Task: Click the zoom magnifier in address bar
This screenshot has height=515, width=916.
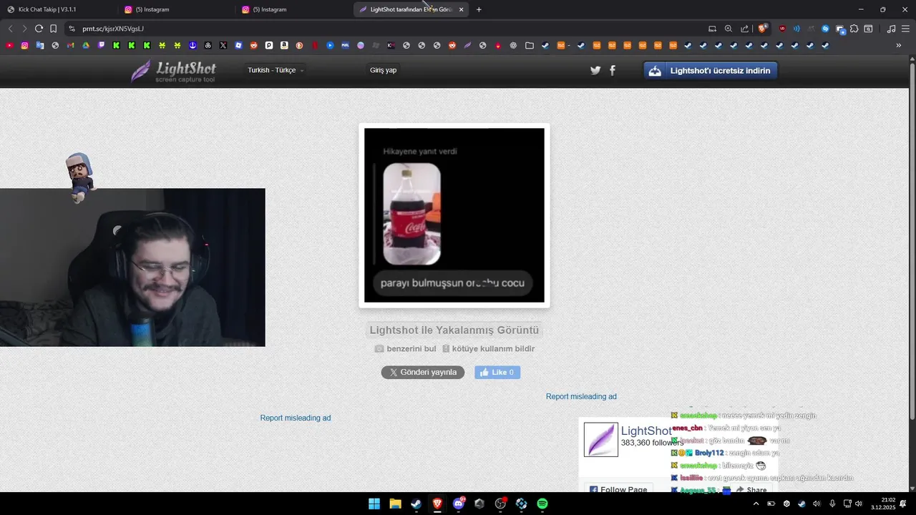Action: tap(729, 29)
